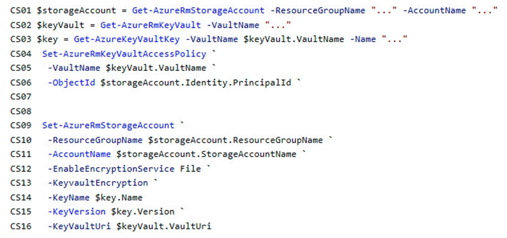Image resolution: width=507 pixels, height=238 pixels.
Task: Click the -KeyVersion parameter on CS15
Action: pyautogui.click(x=77, y=212)
